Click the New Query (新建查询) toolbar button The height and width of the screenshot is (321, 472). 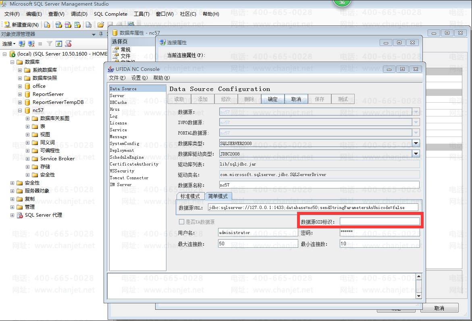tap(21, 25)
